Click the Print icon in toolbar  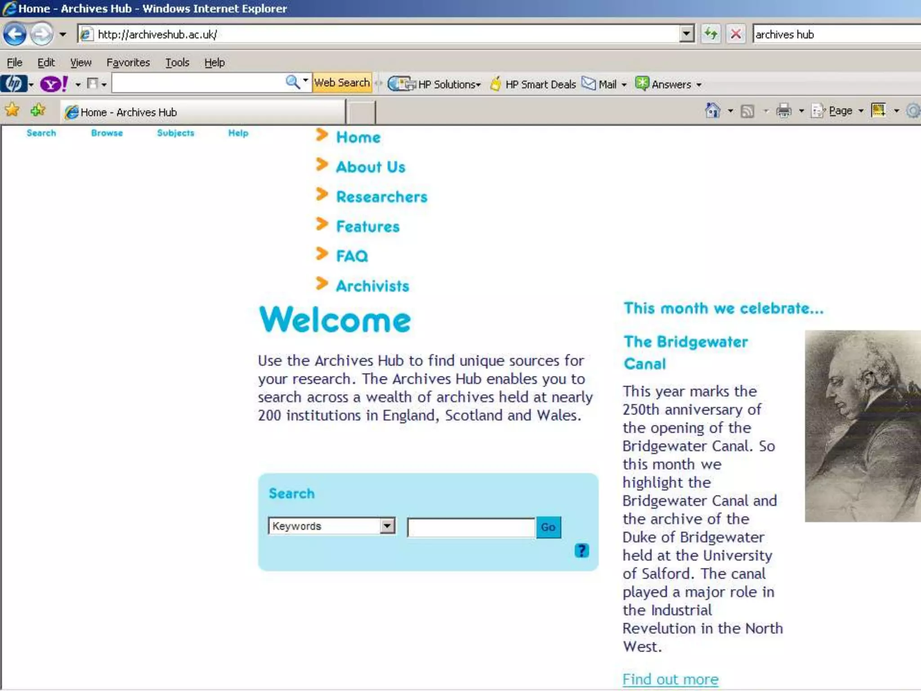click(783, 111)
